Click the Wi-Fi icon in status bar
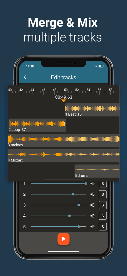Screen dimensions: 127x276 (x=96, y=66)
